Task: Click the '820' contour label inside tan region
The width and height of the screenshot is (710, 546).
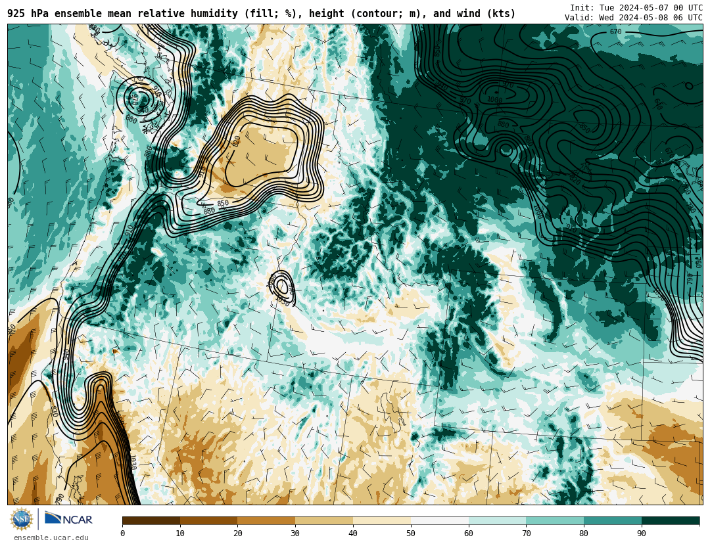Action: 237,141
